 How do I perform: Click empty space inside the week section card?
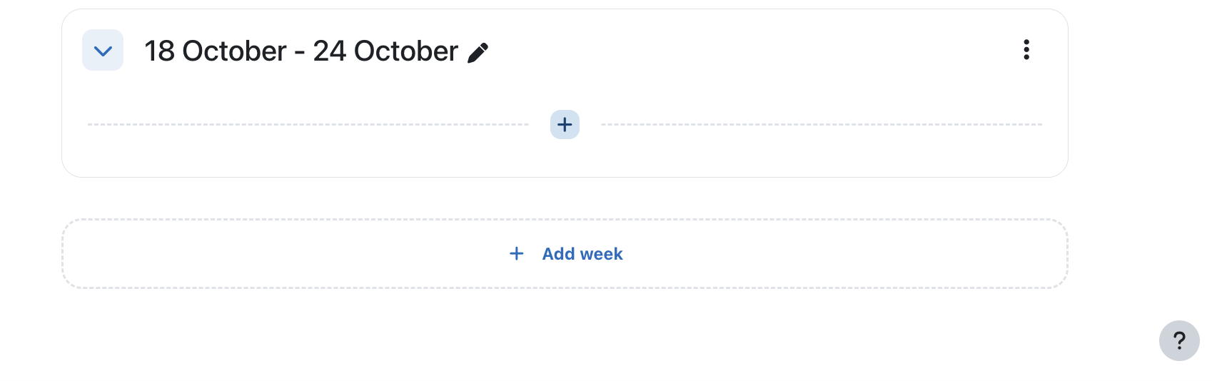coord(749,78)
